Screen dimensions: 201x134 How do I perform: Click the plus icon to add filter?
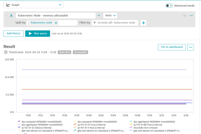pyautogui.click(x=144, y=23)
